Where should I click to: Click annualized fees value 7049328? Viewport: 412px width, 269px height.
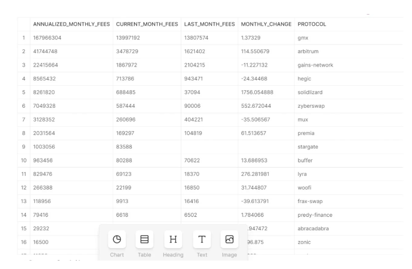(44, 106)
